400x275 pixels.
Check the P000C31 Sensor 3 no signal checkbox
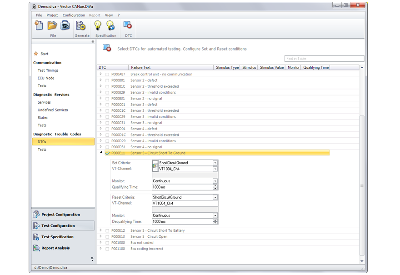tap(107, 123)
